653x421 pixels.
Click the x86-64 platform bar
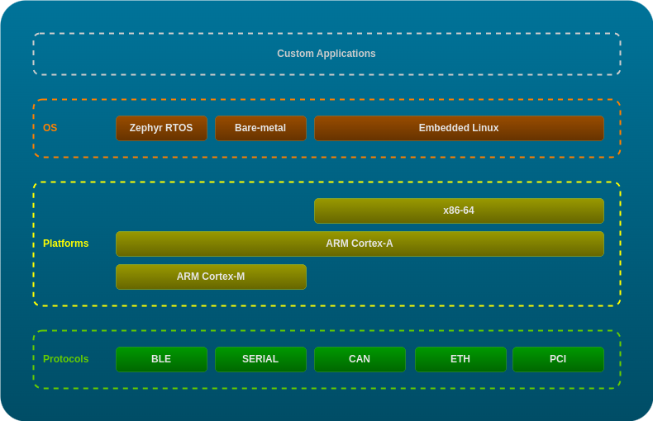(x=459, y=210)
